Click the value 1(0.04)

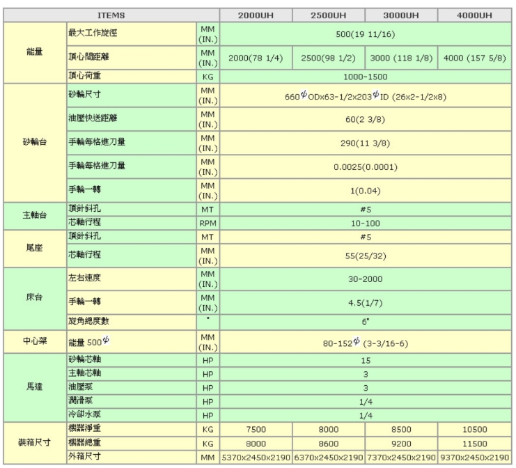(x=366, y=191)
